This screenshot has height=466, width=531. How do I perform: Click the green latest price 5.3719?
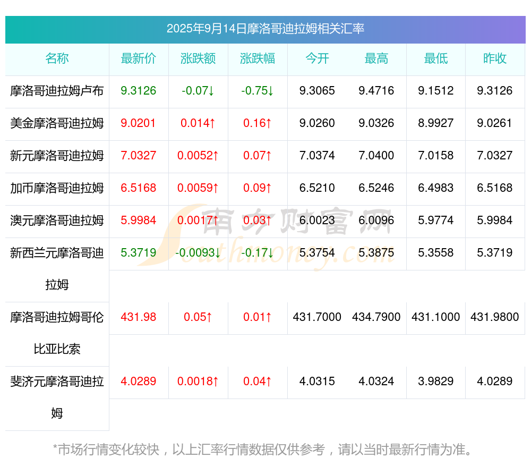pos(139,252)
